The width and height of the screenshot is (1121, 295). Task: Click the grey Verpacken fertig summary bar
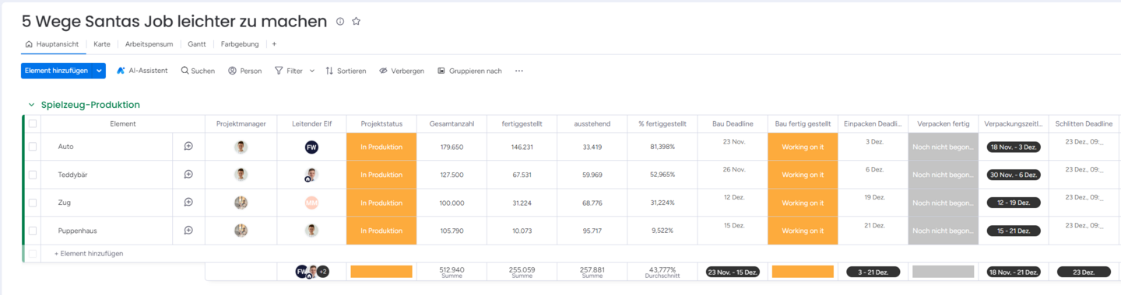[x=943, y=272]
